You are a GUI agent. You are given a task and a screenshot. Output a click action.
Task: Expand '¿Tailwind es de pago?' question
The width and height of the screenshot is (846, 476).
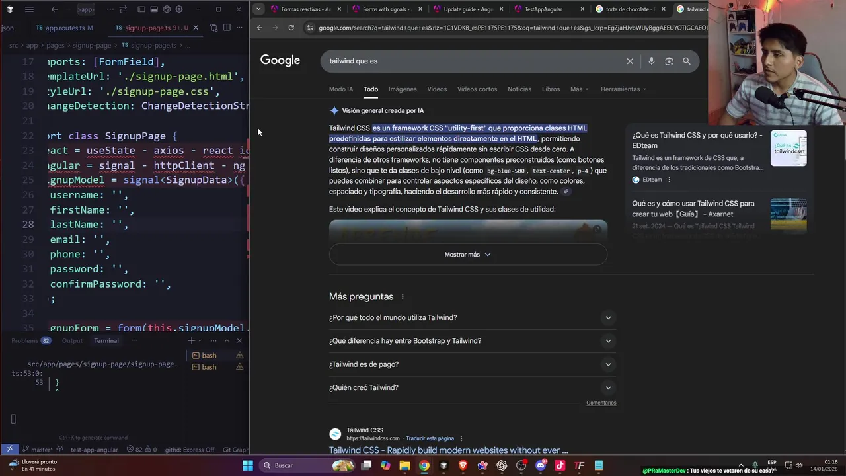click(x=472, y=364)
